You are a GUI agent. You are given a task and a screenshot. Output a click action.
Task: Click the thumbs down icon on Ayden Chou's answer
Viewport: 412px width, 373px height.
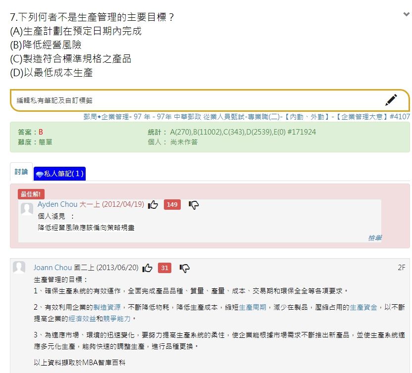(x=193, y=204)
